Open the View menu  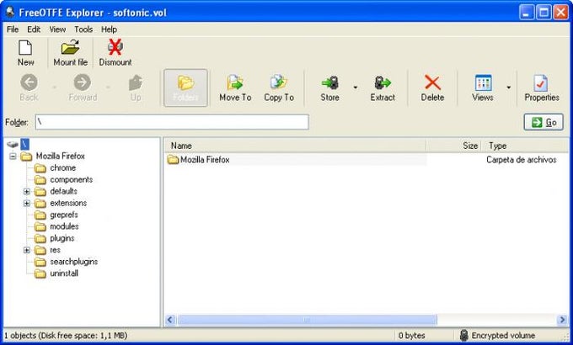tap(57, 29)
